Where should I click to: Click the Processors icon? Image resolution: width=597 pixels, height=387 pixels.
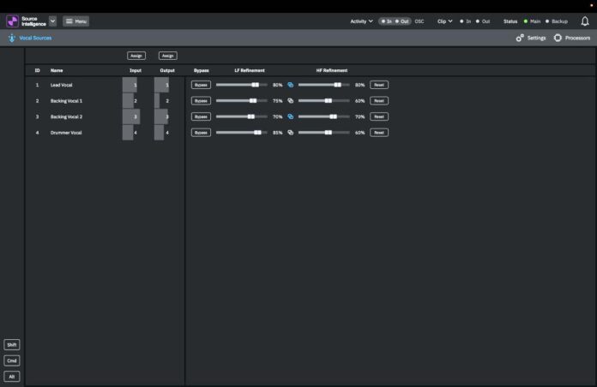[x=558, y=38]
